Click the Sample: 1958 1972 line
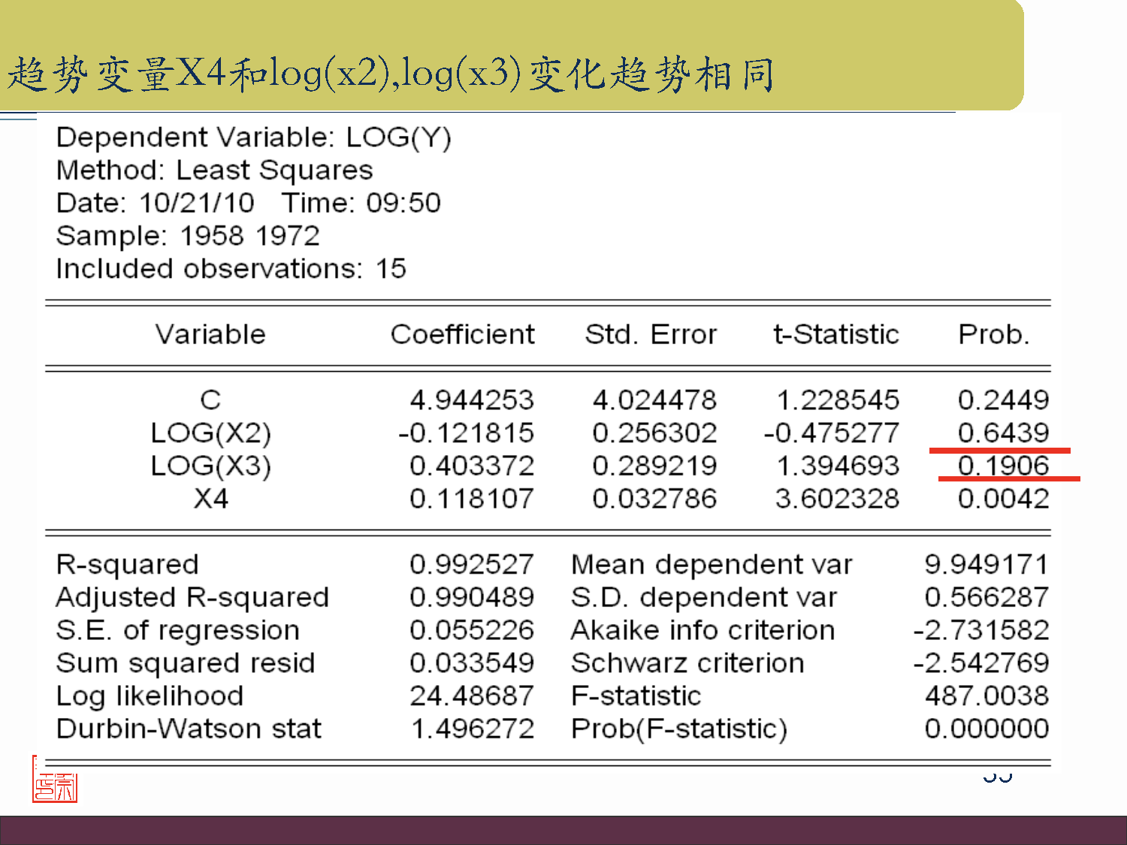 (x=188, y=236)
